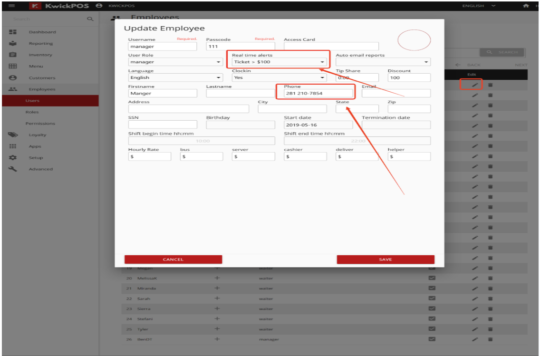Click the Inventory clipboard icon
Viewport: 540px width, 356px height.
coord(13,55)
